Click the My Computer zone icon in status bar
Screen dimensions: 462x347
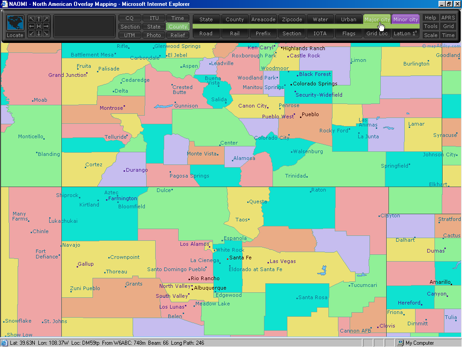[x=401, y=343]
